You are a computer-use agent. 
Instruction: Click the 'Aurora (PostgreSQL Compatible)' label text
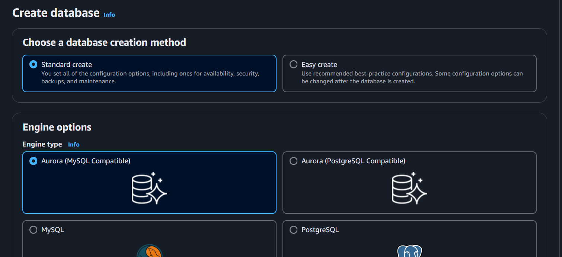coord(353,161)
